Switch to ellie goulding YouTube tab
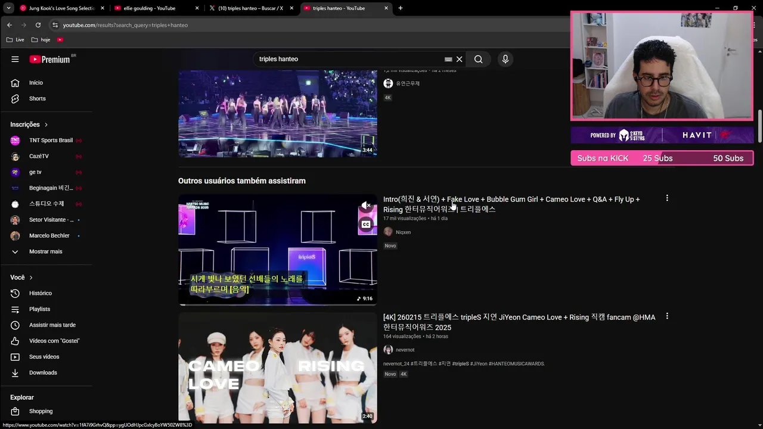Viewport: 763px width, 429px height. 156,8
